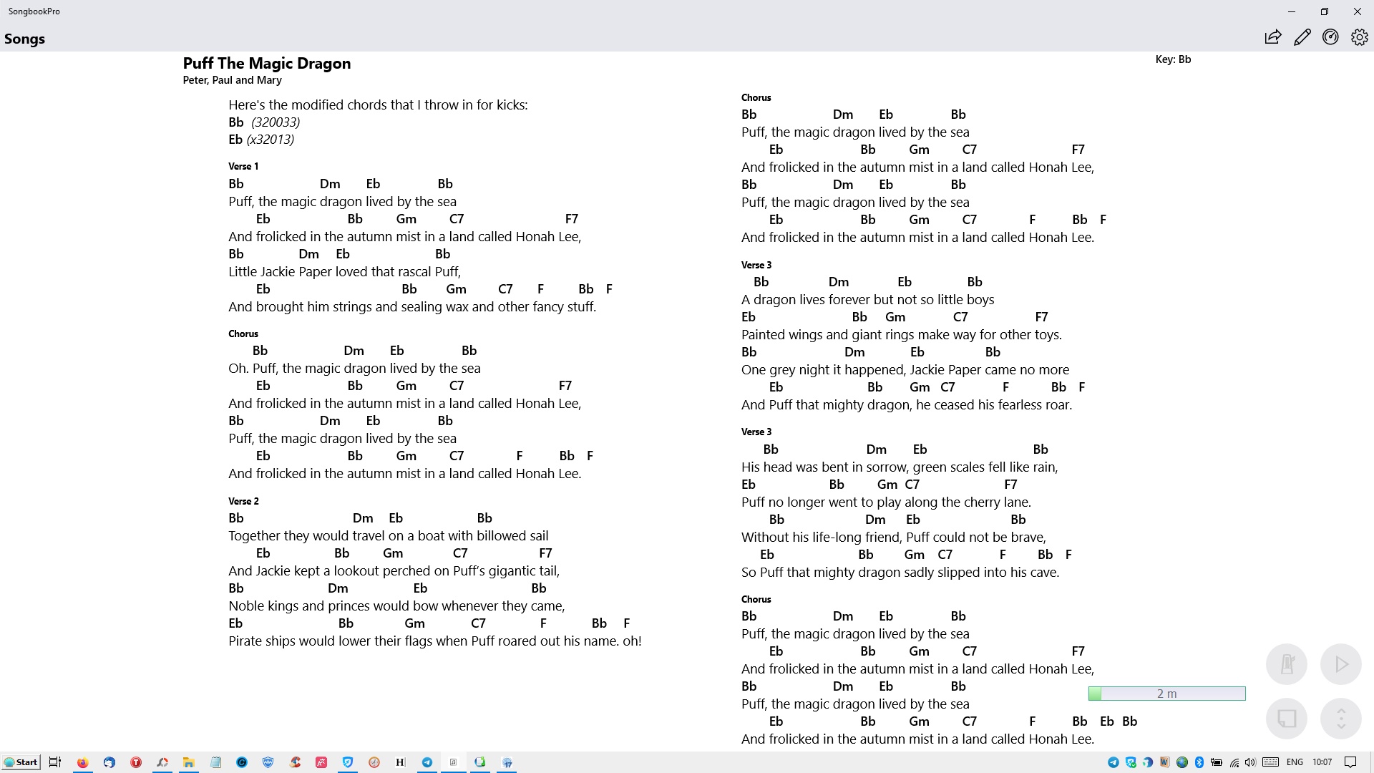The height and width of the screenshot is (773, 1374).
Task: Click the 2 m progress bar
Action: point(1166,694)
